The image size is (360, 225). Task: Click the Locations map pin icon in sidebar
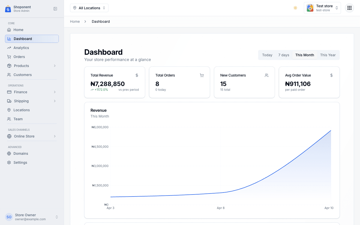[9, 110]
